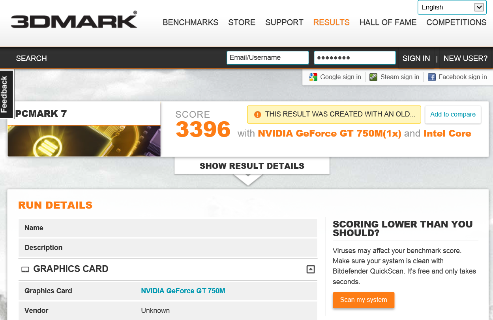This screenshot has height=320, width=493.
Task: Go to Hall of Fame page
Action: 388,22
